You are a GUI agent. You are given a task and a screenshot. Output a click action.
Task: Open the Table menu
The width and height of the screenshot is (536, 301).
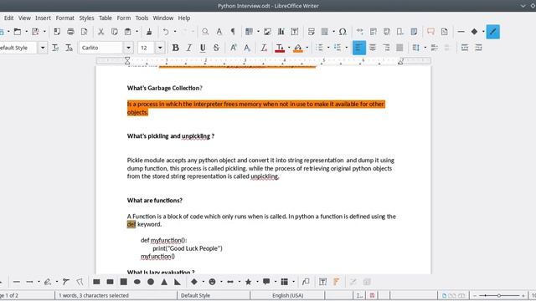pyautogui.click(x=106, y=18)
